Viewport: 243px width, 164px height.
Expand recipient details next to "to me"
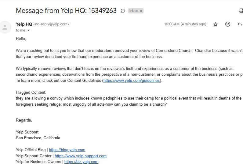coord(28,30)
